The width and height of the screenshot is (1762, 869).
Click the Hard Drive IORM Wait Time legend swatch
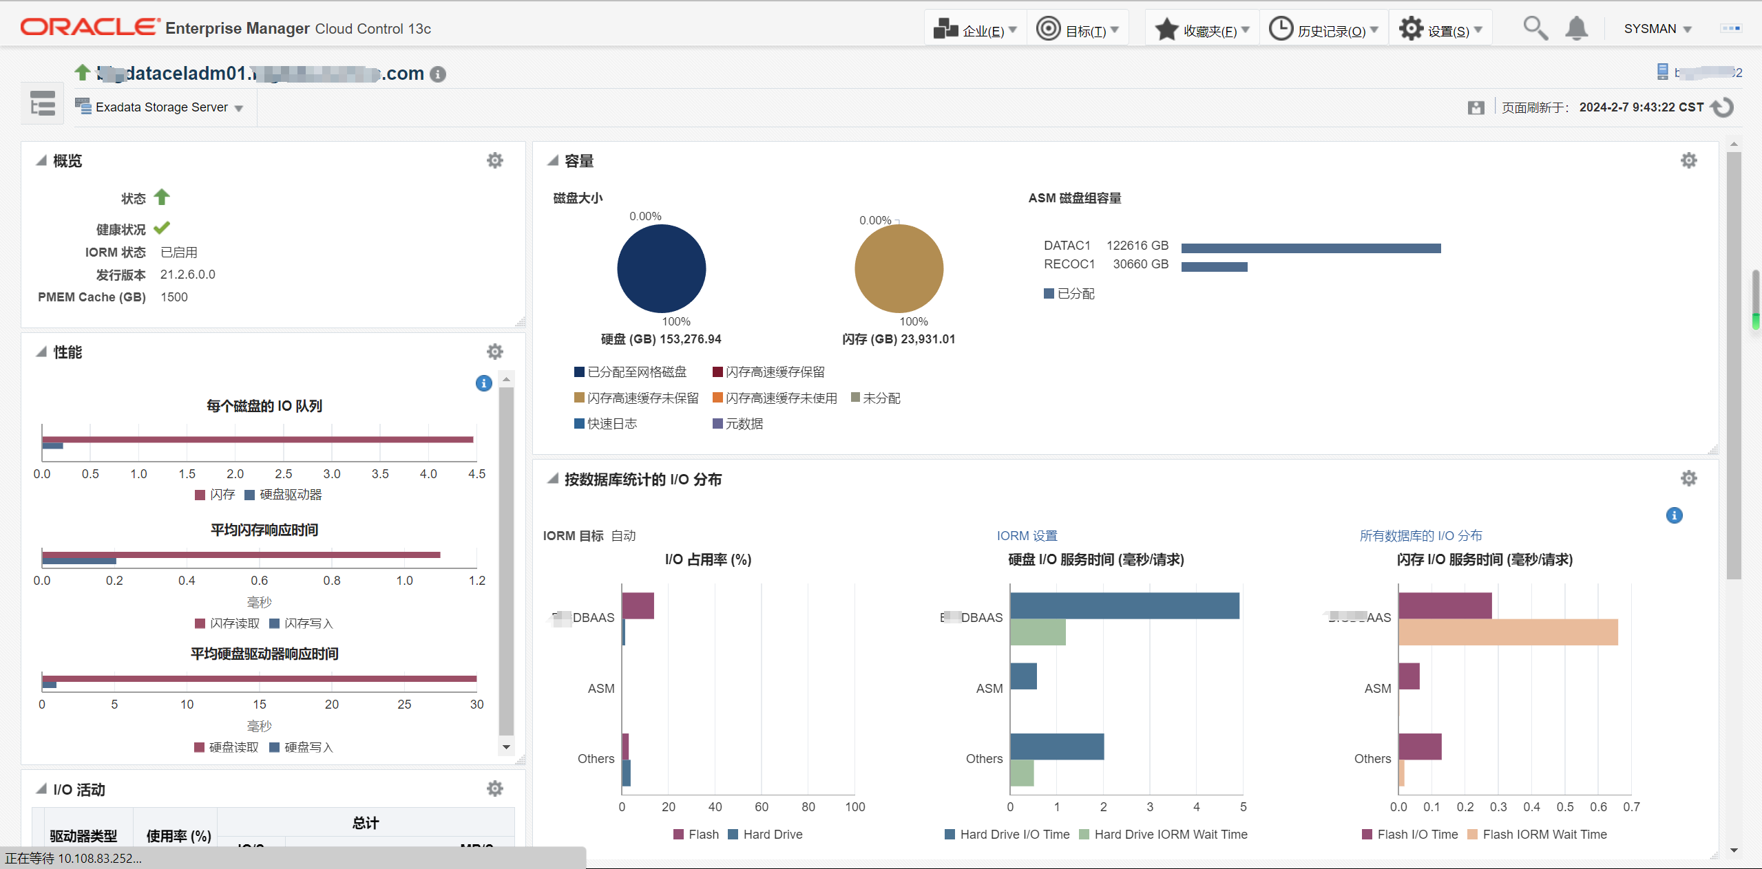pos(1084,835)
